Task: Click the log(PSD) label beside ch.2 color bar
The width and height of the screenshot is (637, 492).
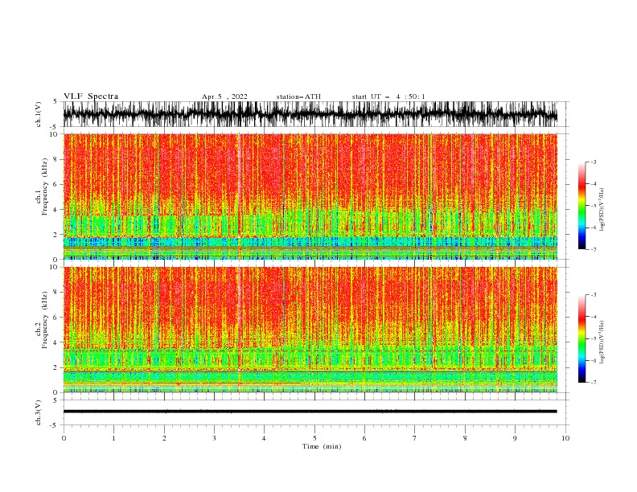Action: pos(602,342)
